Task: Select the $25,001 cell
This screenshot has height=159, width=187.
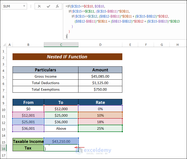Action: click(x=28, y=122)
